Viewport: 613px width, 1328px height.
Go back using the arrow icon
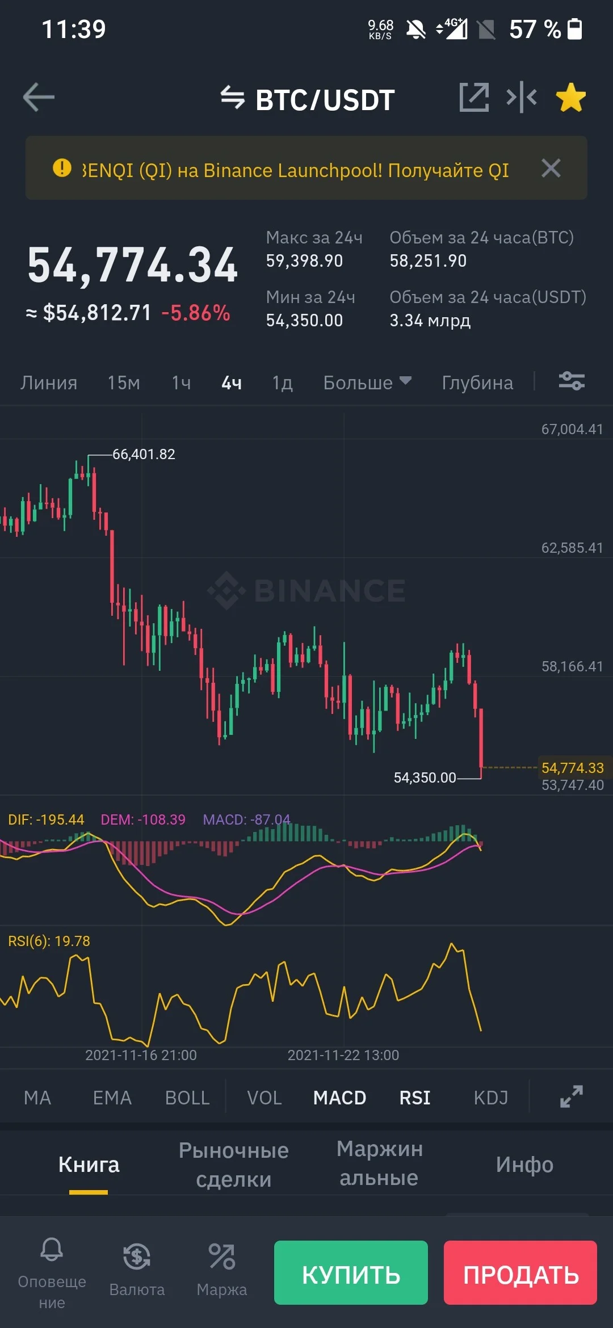coord(39,98)
